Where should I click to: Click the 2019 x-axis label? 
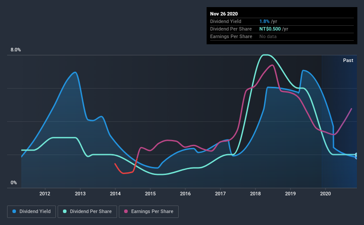[290, 194]
